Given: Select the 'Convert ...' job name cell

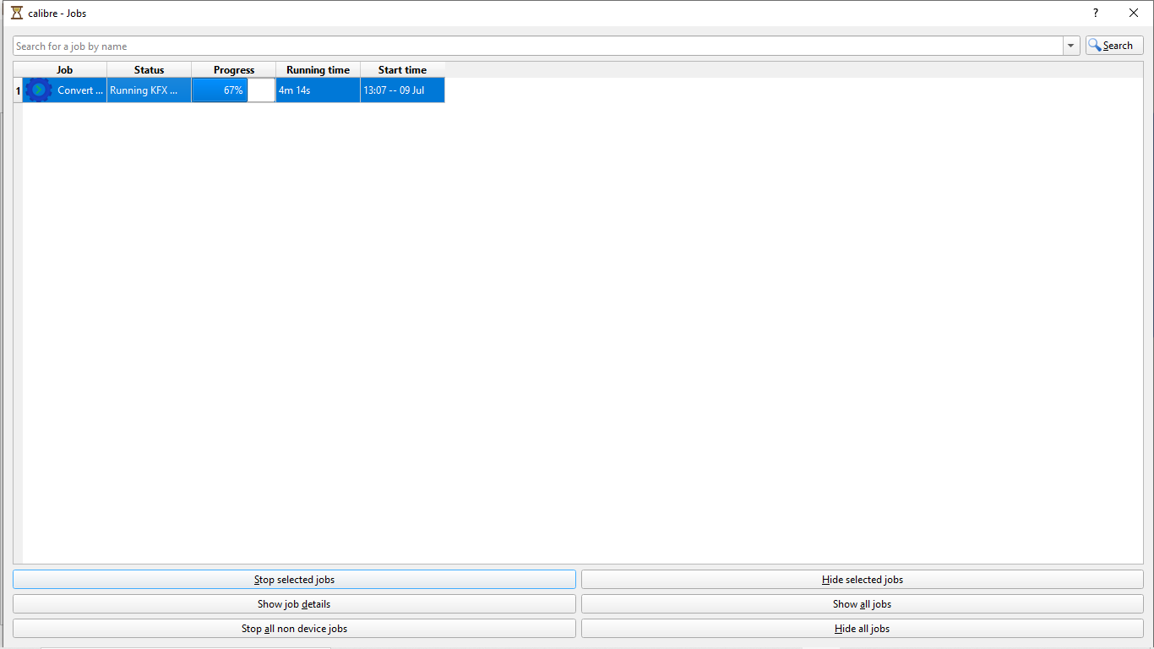Looking at the screenshot, I should [65, 90].
